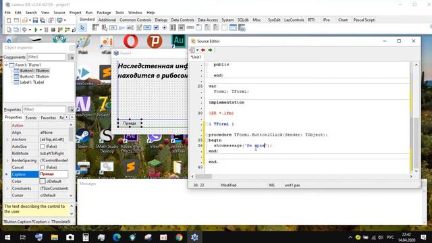Select the arrow pointer tool in palette
This screenshot has width=432, height=243.
pyautogui.click(x=82, y=28)
